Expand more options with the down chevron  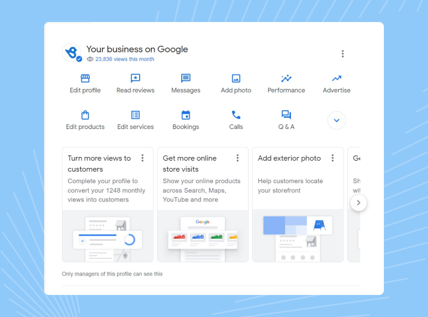(336, 120)
